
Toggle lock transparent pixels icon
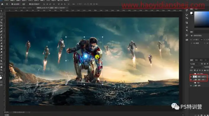[195, 70]
